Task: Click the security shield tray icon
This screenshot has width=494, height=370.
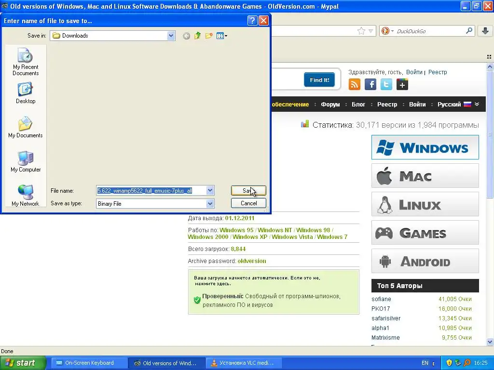Action: pos(449,363)
